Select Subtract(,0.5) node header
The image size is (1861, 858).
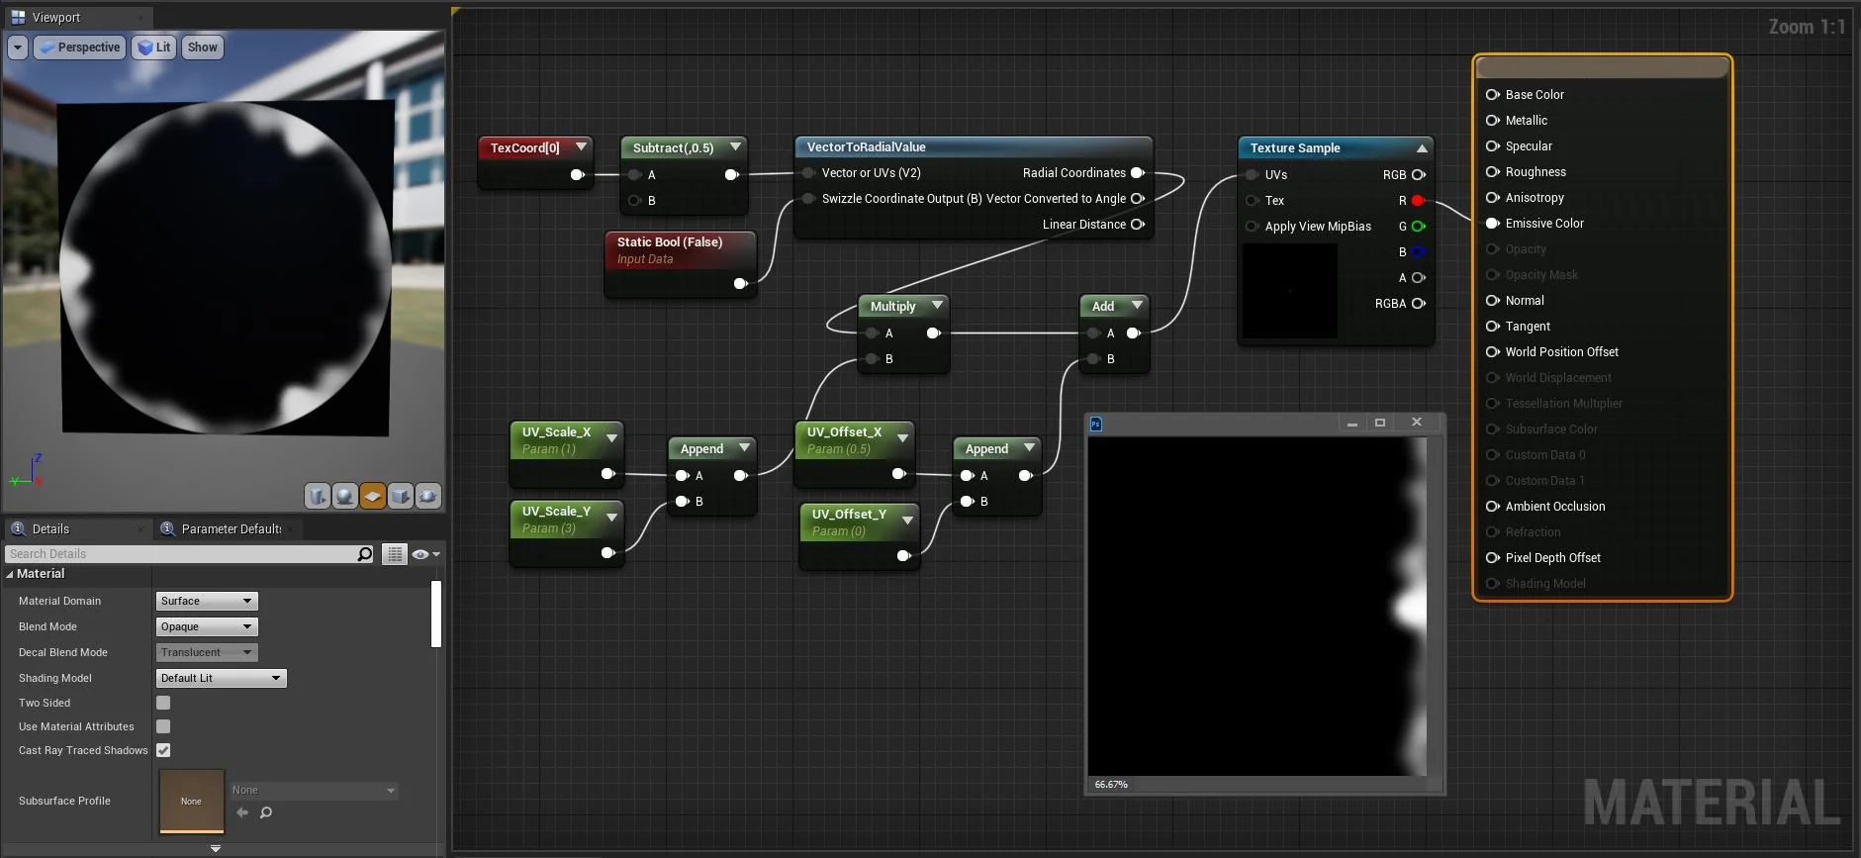tap(684, 148)
